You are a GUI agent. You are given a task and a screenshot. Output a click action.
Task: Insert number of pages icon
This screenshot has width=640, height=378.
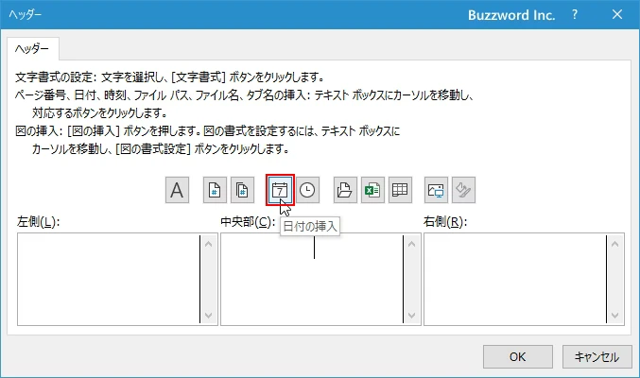point(242,190)
